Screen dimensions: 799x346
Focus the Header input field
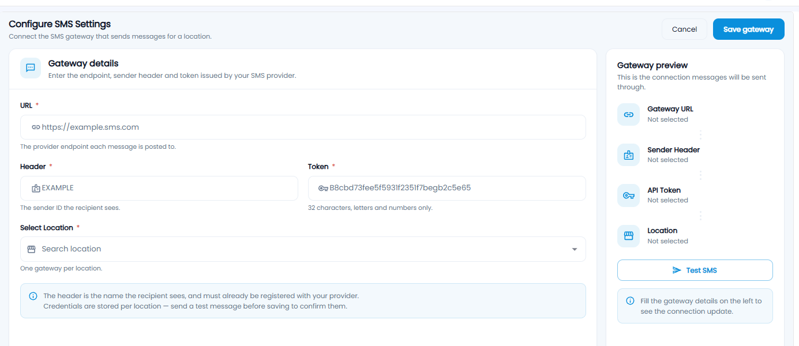(159, 188)
